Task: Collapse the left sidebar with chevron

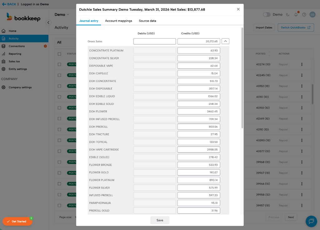Action: pos(48,23)
